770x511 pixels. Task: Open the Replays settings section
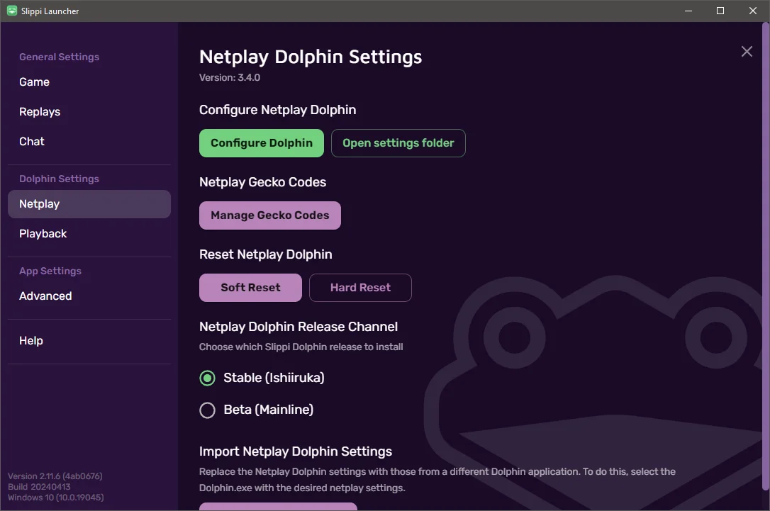(x=40, y=111)
